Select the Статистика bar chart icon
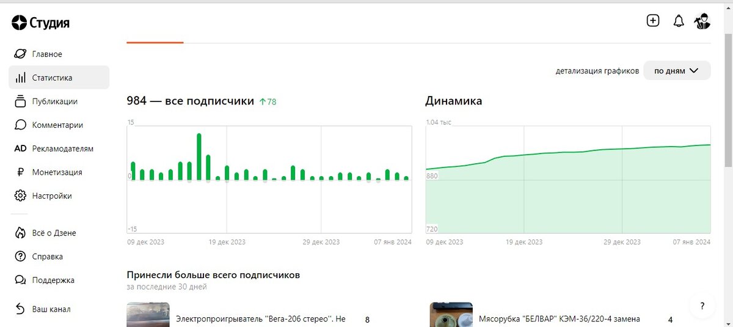Screen dimensions: 733x327 tap(20, 78)
